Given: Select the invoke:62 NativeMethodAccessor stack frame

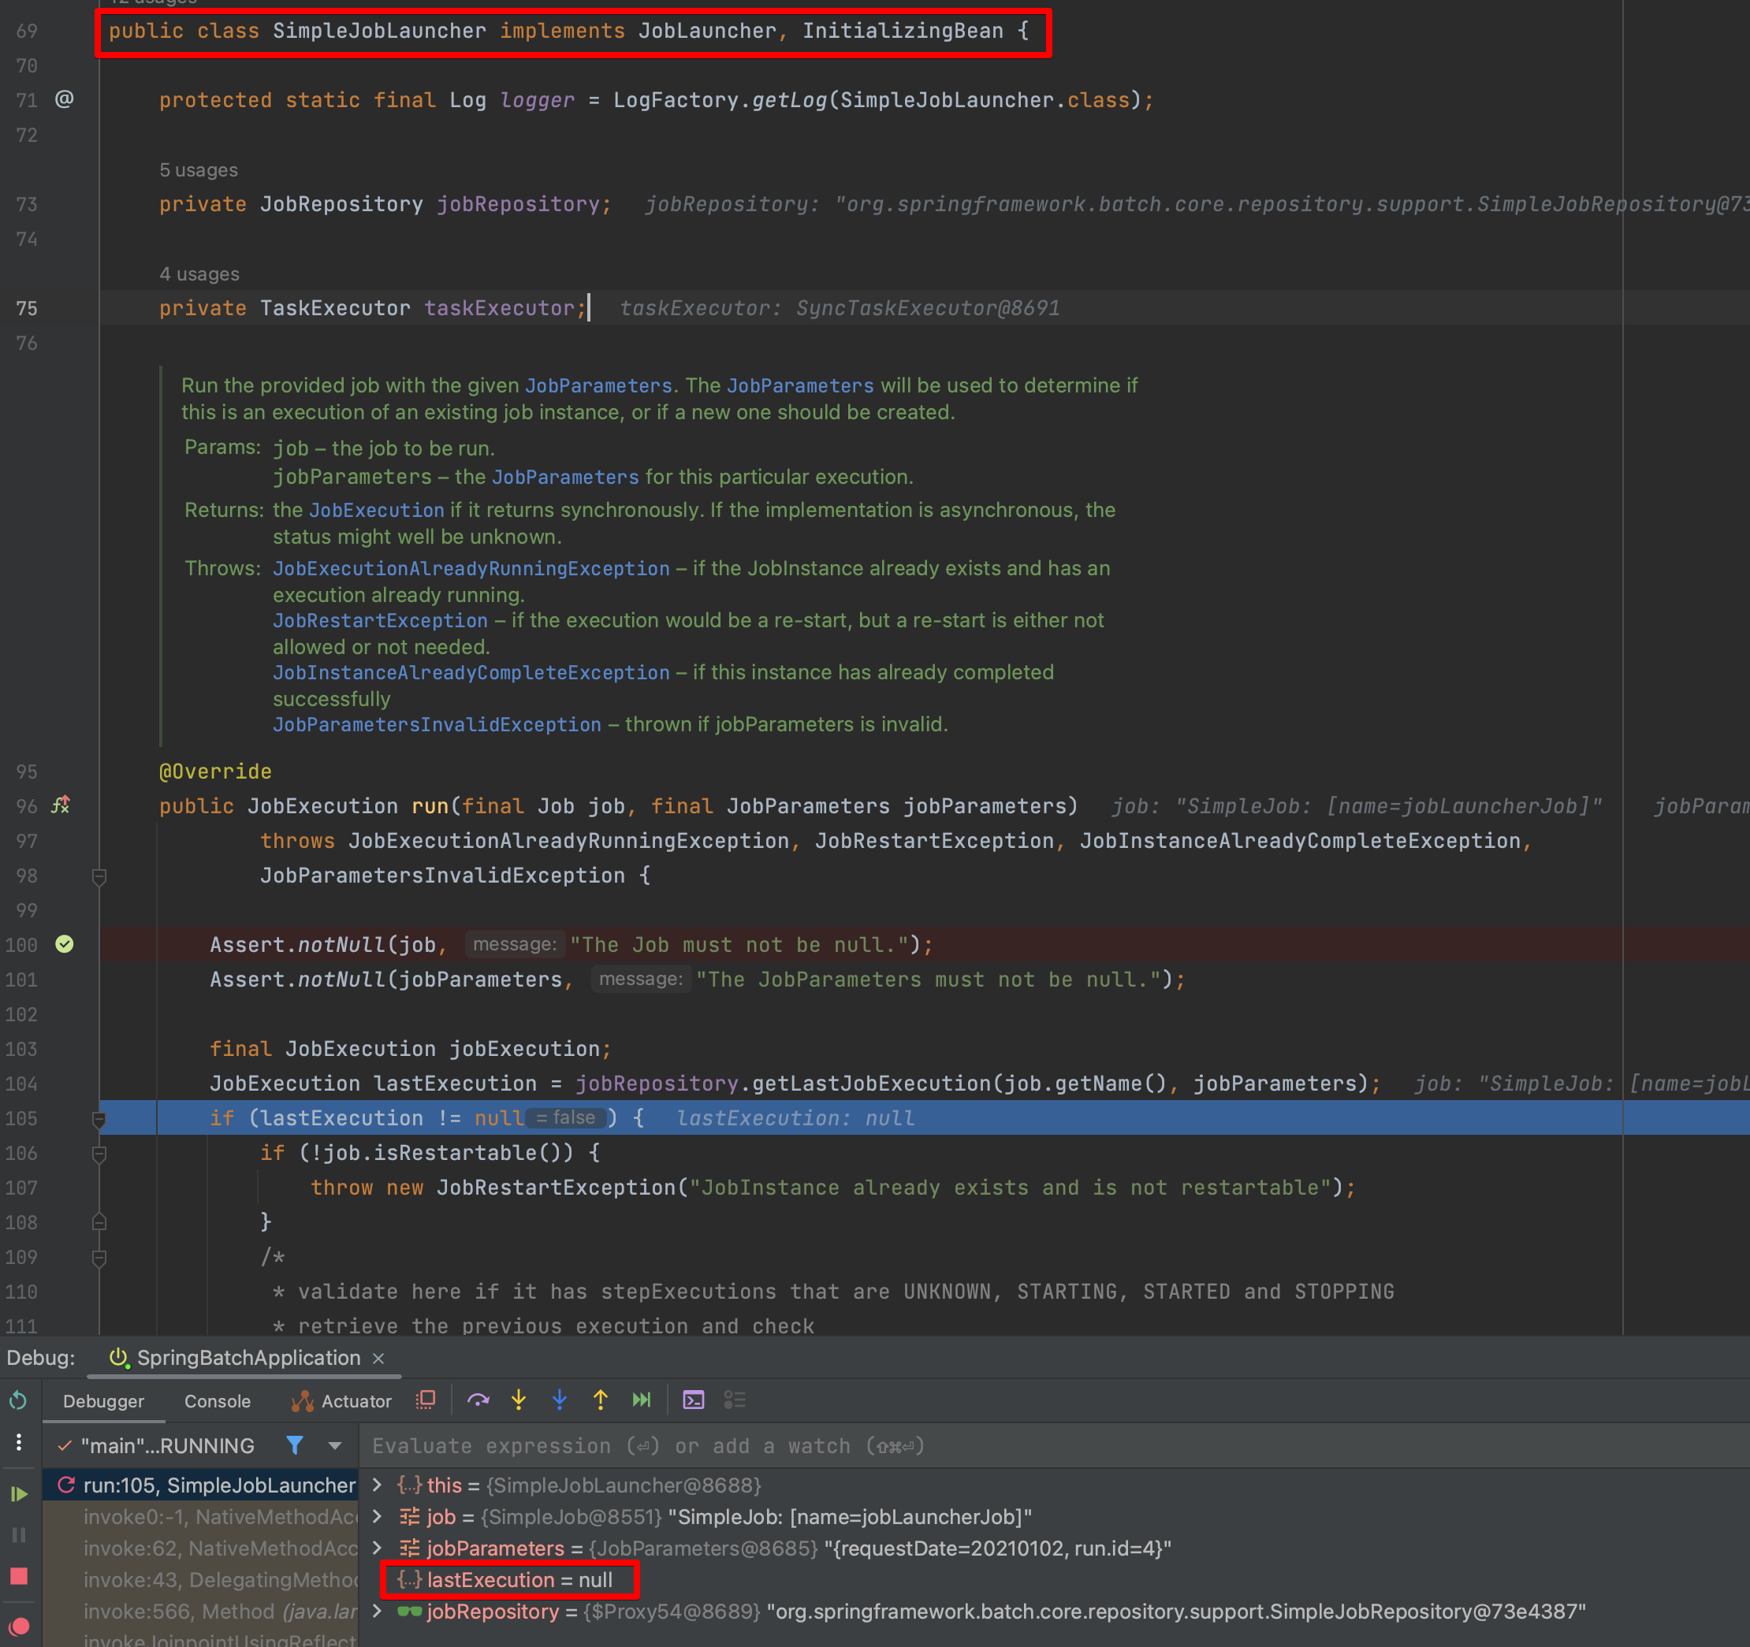Looking at the screenshot, I should [220, 1548].
